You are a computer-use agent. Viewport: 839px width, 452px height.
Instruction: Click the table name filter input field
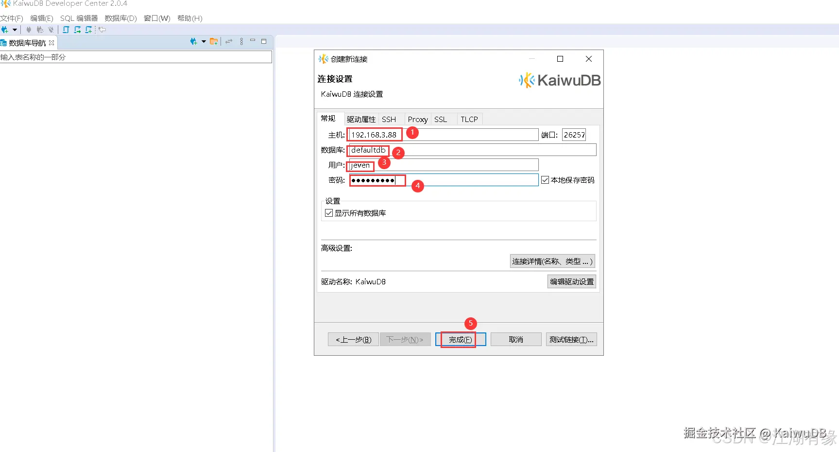136,57
